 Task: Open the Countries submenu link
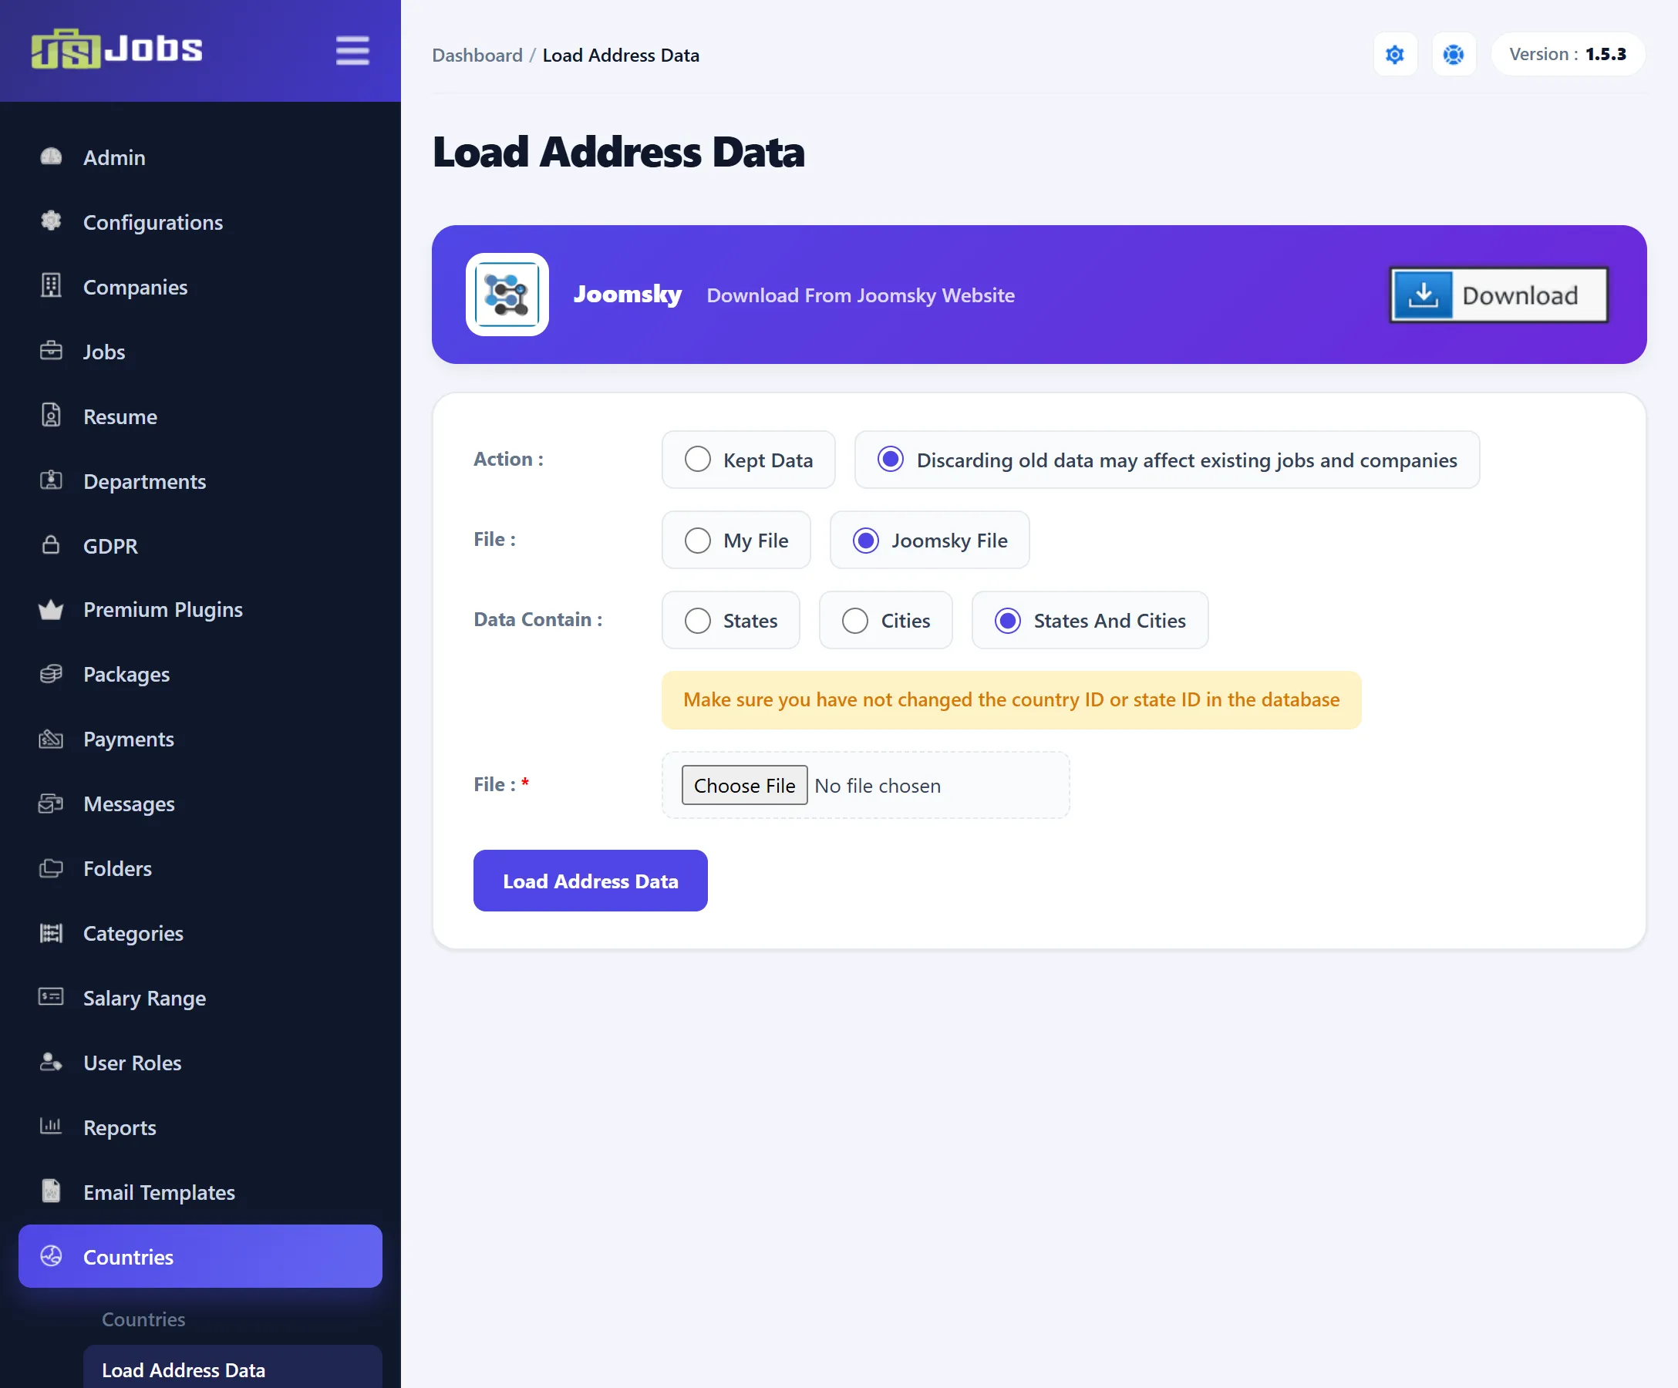pyautogui.click(x=143, y=1319)
